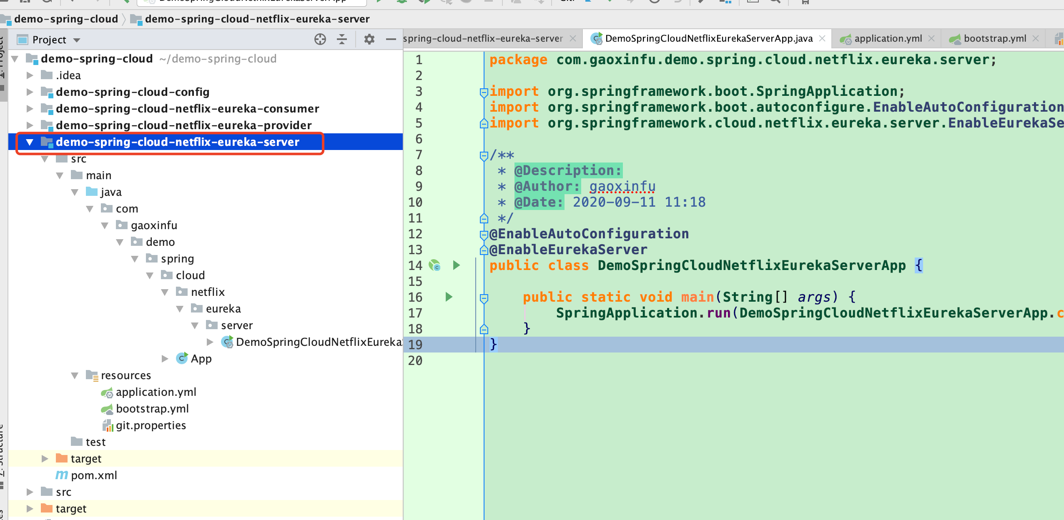Close the spring-cloud-netflix-eureka-server tab
The height and width of the screenshot is (520, 1064).
click(573, 38)
